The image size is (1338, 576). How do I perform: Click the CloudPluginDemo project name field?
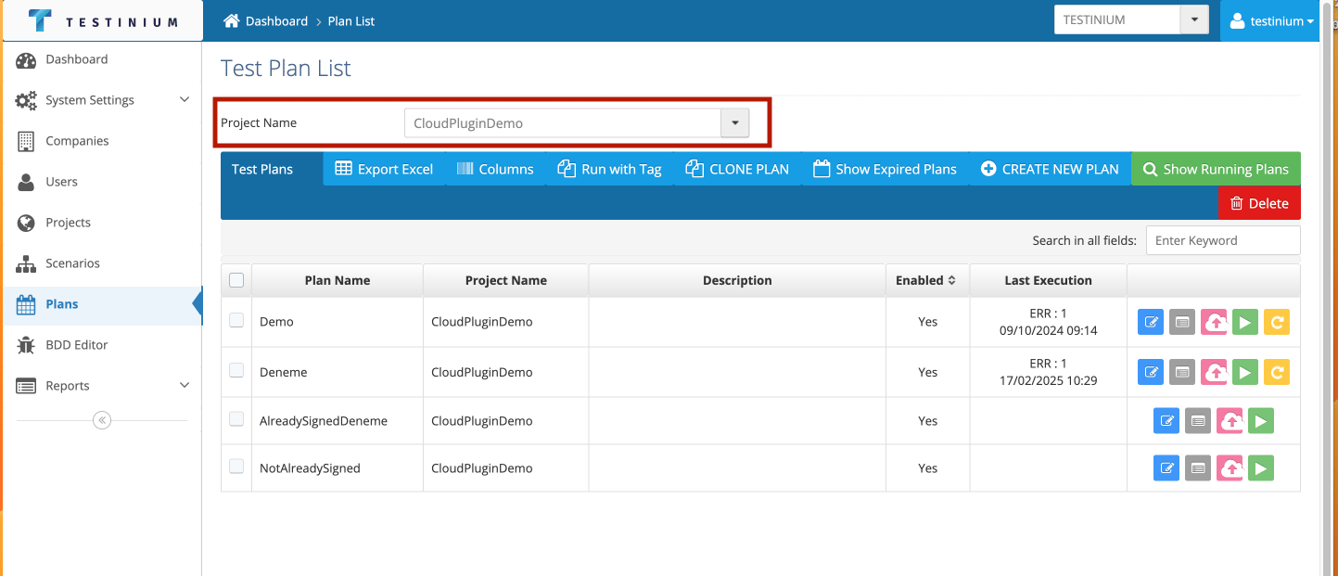pos(563,122)
